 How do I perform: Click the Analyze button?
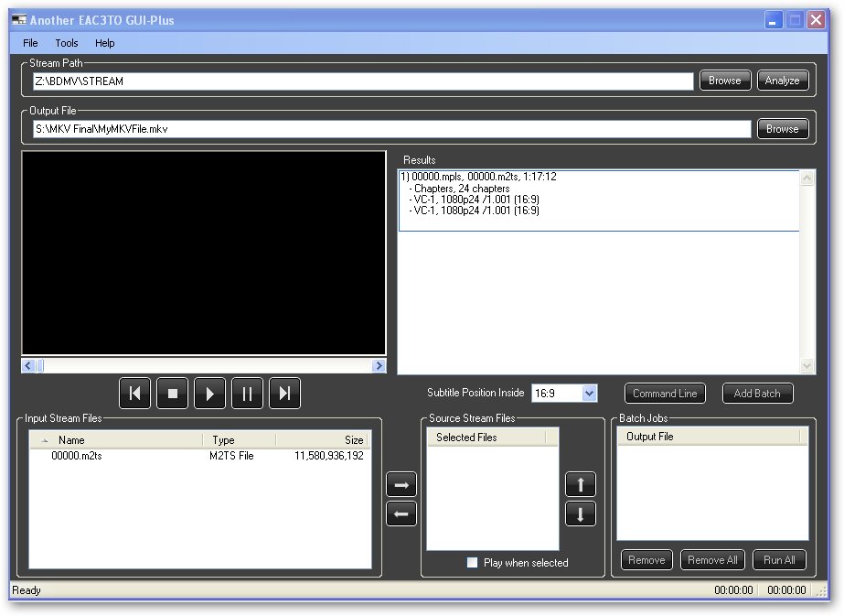tap(783, 81)
